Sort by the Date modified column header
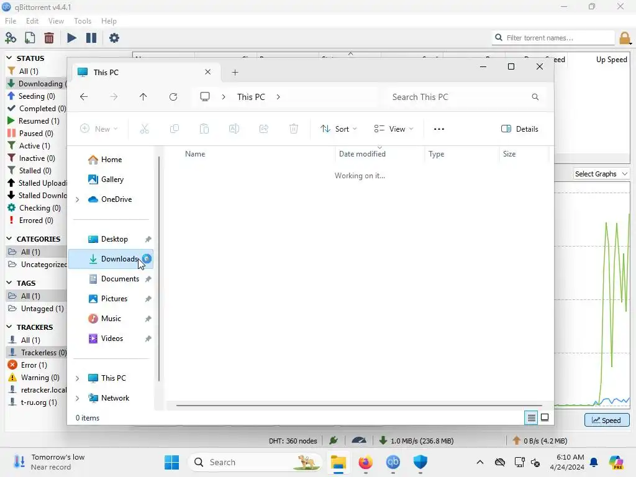This screenshot has height=477, width=636. (379, 154)
